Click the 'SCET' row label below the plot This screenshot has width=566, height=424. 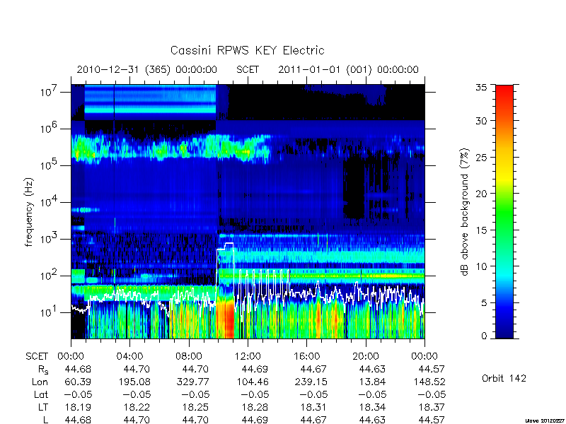[x=37, y=357]
